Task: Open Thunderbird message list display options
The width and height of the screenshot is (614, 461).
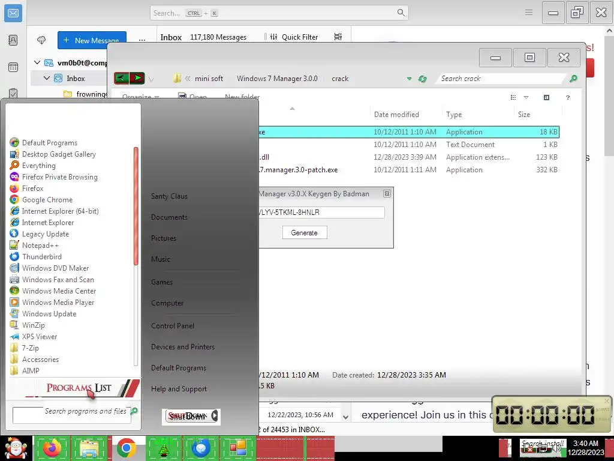Action: tap(338, 37)
